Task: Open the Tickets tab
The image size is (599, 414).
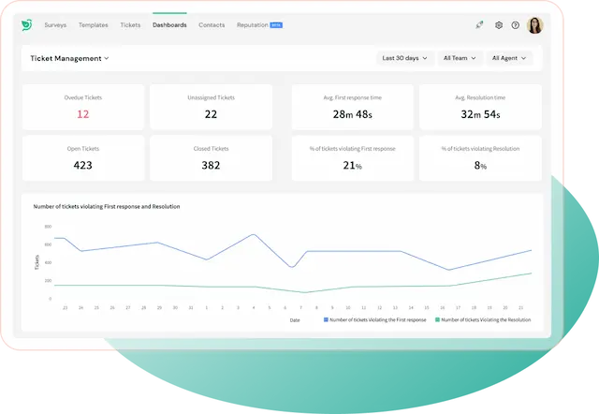Action: click(130, 25)
